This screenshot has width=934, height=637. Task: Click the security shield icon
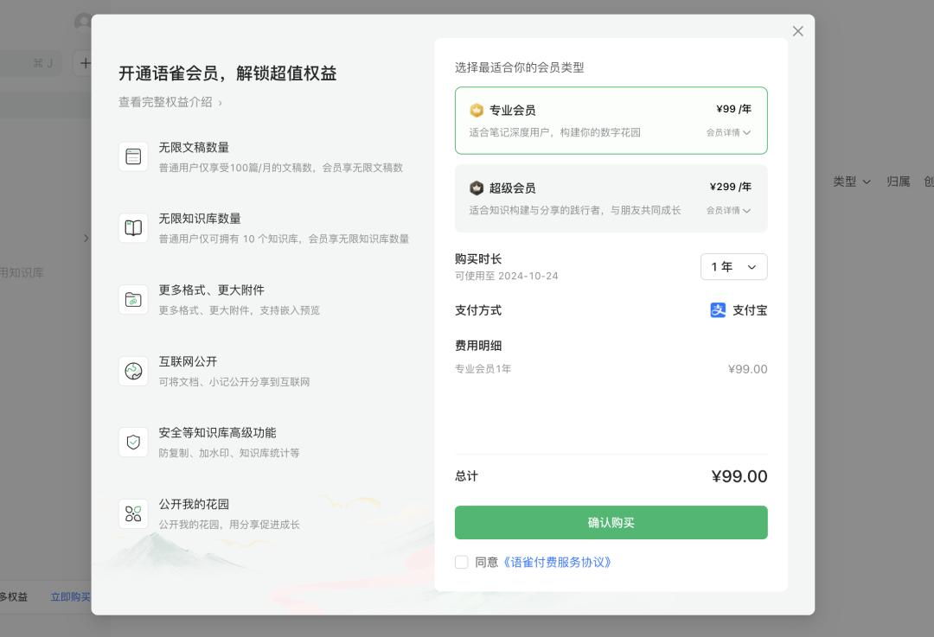tap(133, 443)
